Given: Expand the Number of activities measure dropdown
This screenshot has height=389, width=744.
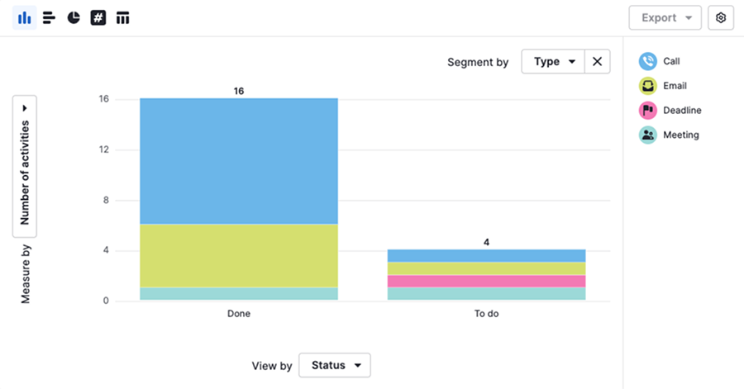Looking at the screenshot, I should 25,165.
